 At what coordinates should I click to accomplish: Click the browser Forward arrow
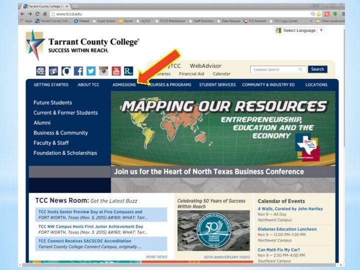pyautogui.click(x=30, y=14)
